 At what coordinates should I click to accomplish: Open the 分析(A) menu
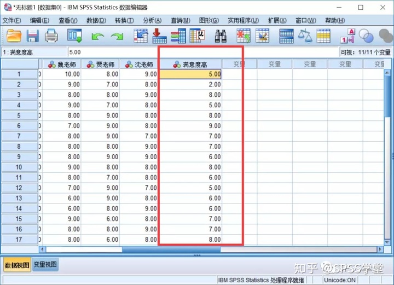coord(152,20)
